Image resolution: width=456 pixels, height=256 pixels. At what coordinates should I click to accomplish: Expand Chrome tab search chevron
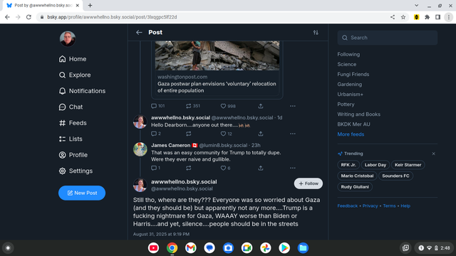(x=416, y=5)
